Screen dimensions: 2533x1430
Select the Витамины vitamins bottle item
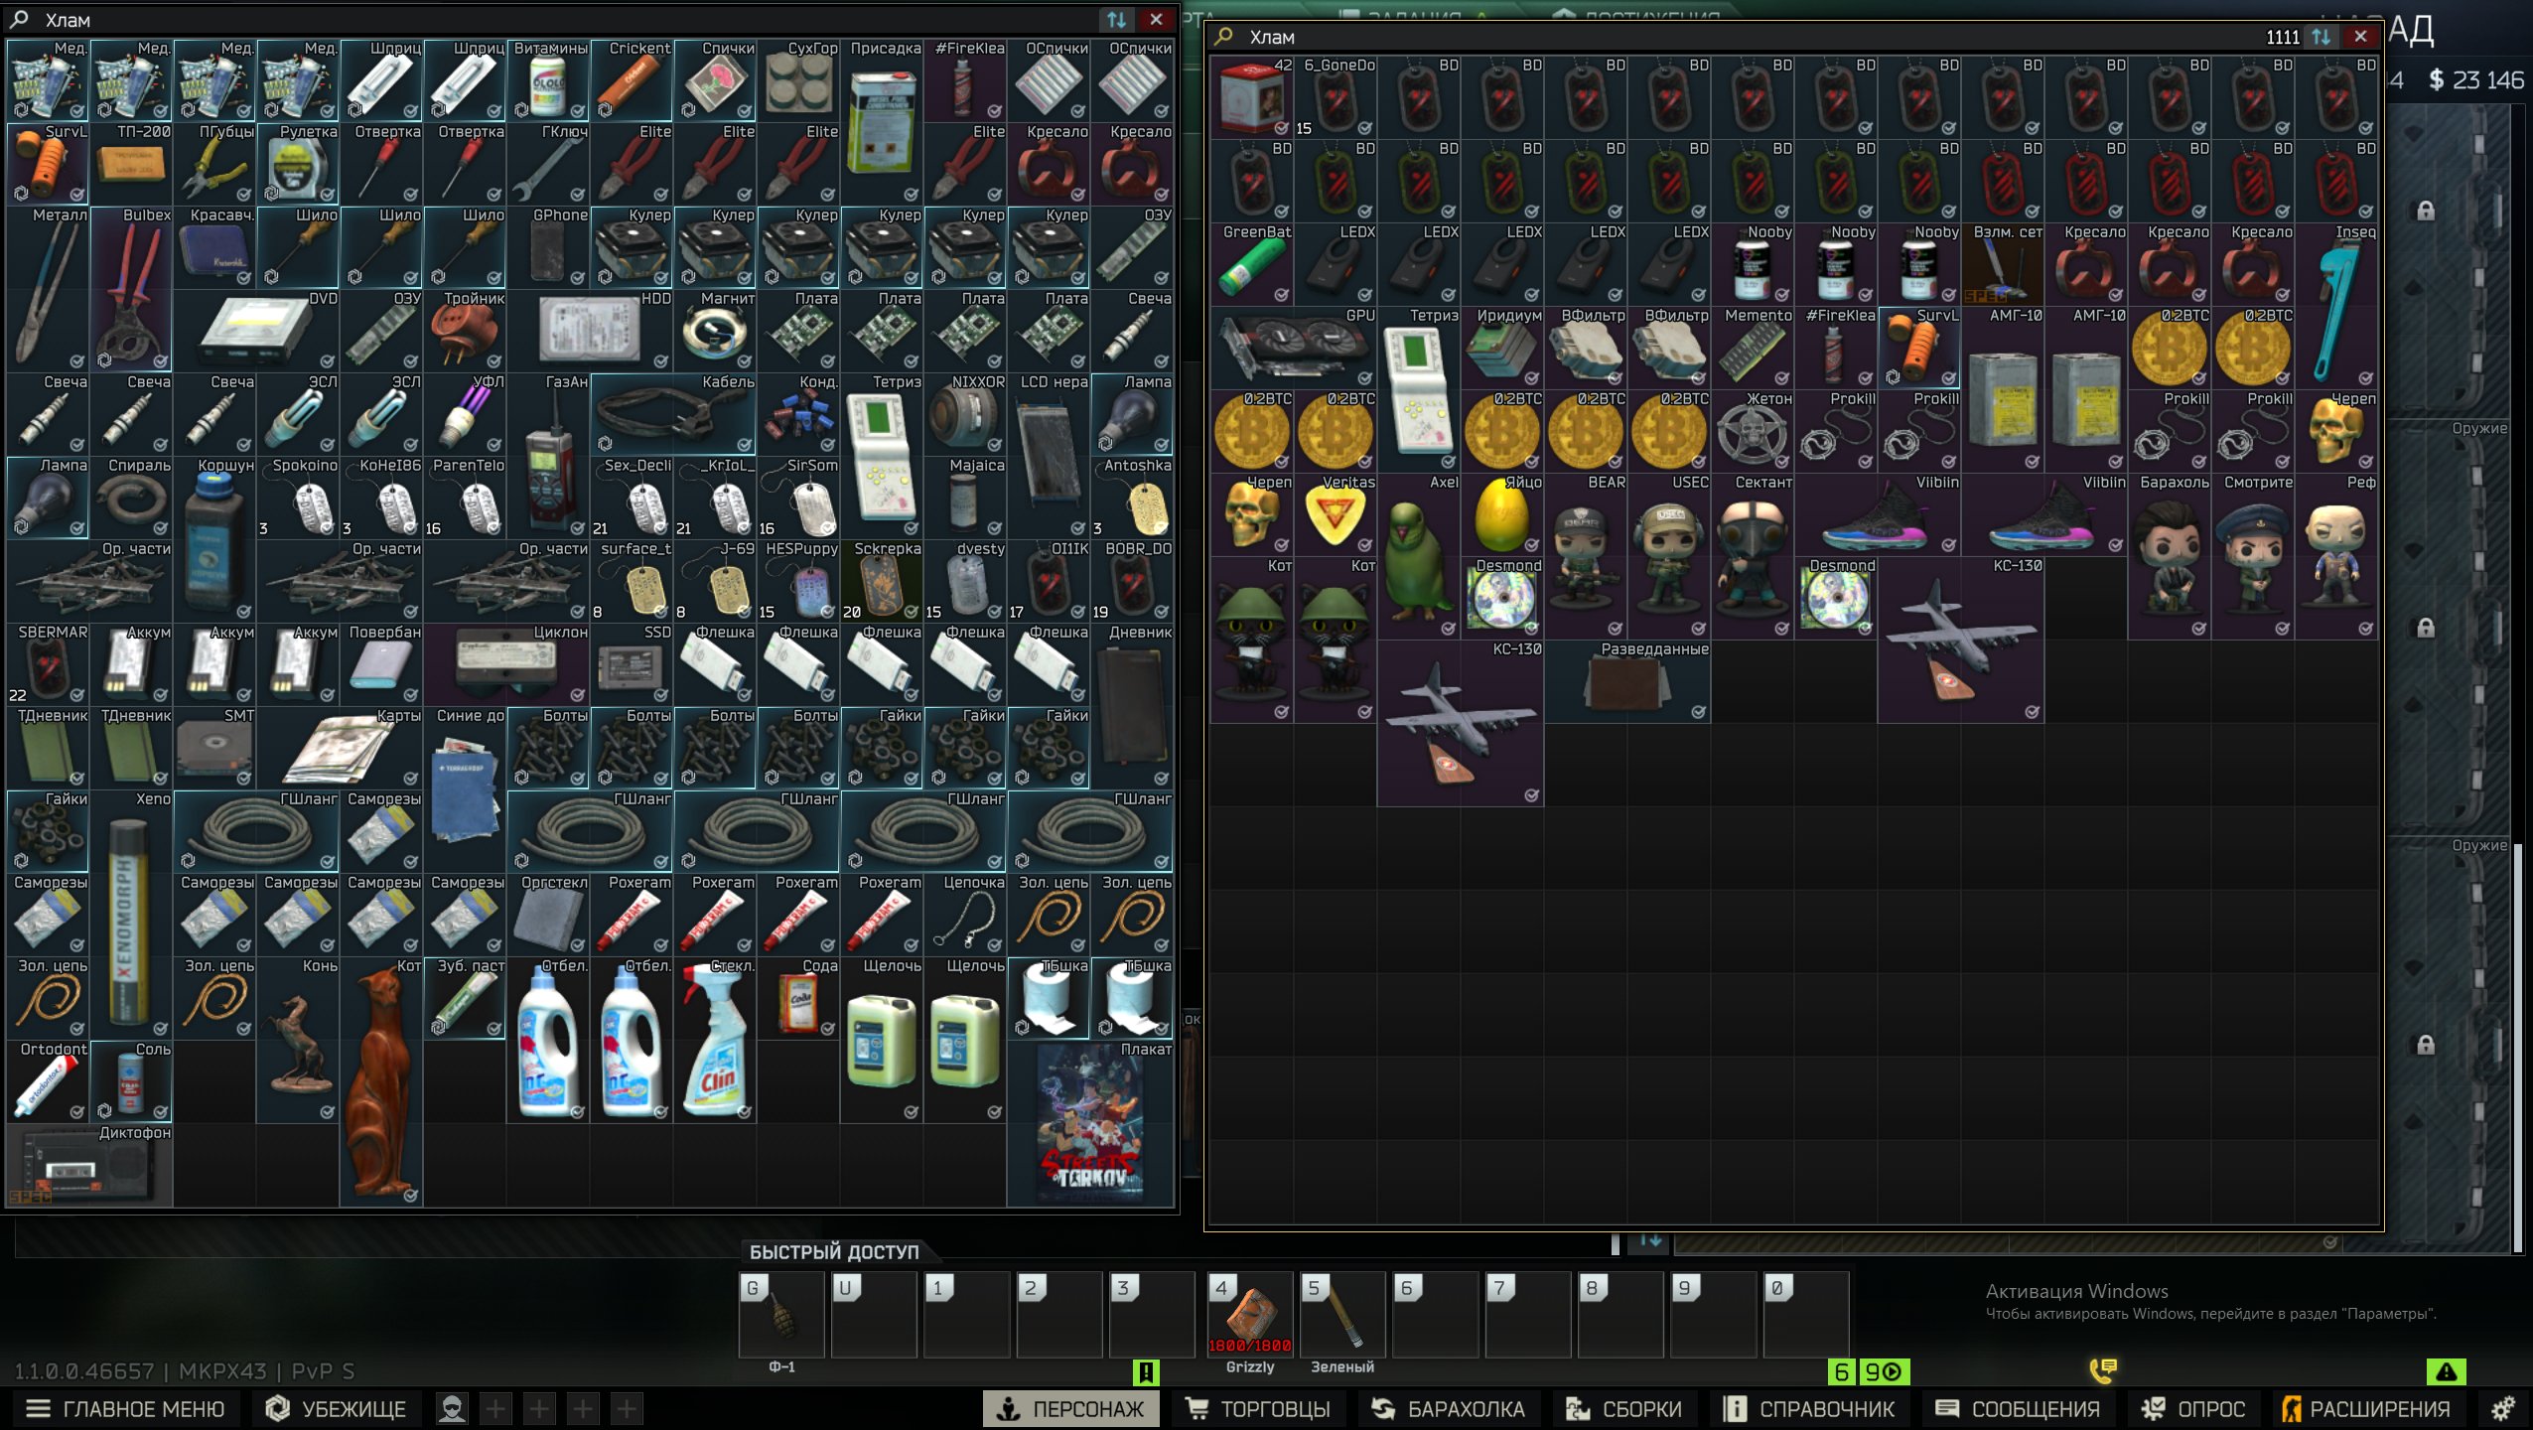point(549,80)
